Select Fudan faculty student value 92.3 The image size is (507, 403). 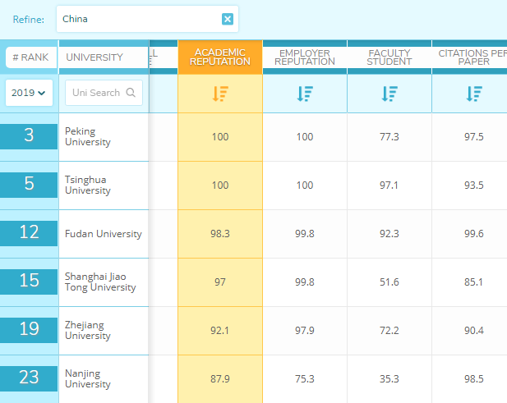(389, 233)
